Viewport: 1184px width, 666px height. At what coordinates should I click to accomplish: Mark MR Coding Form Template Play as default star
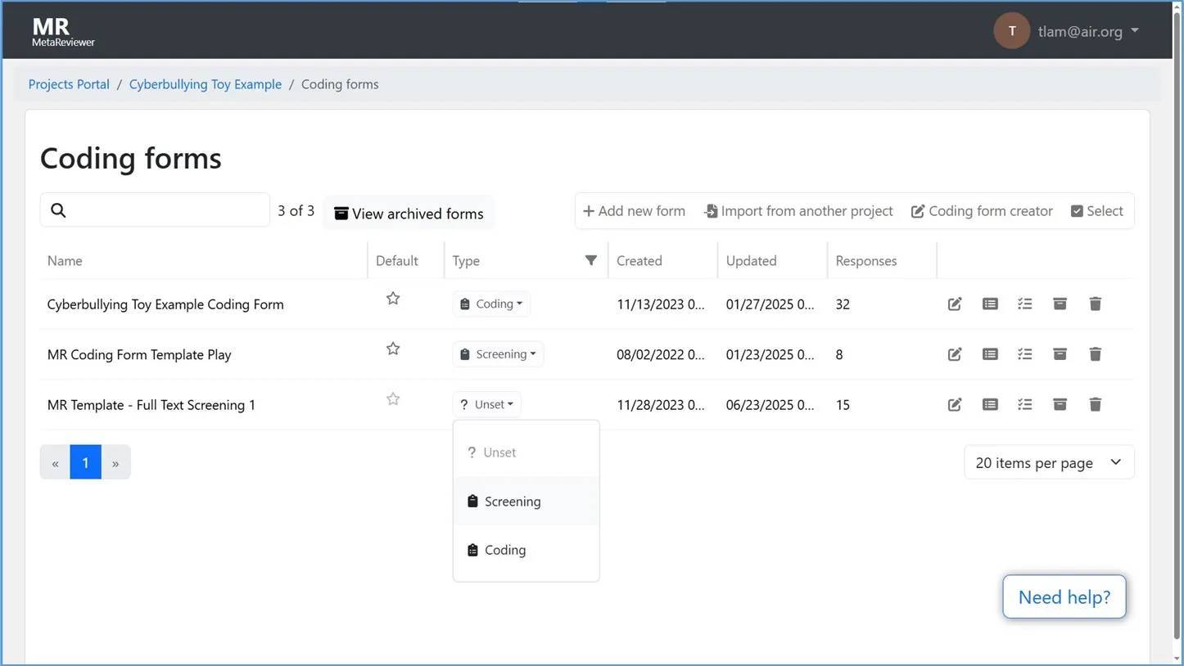[x=393, y=349]
